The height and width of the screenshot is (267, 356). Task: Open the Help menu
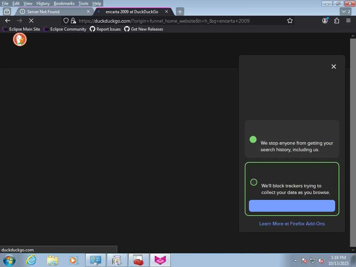(x=97, y=3)
